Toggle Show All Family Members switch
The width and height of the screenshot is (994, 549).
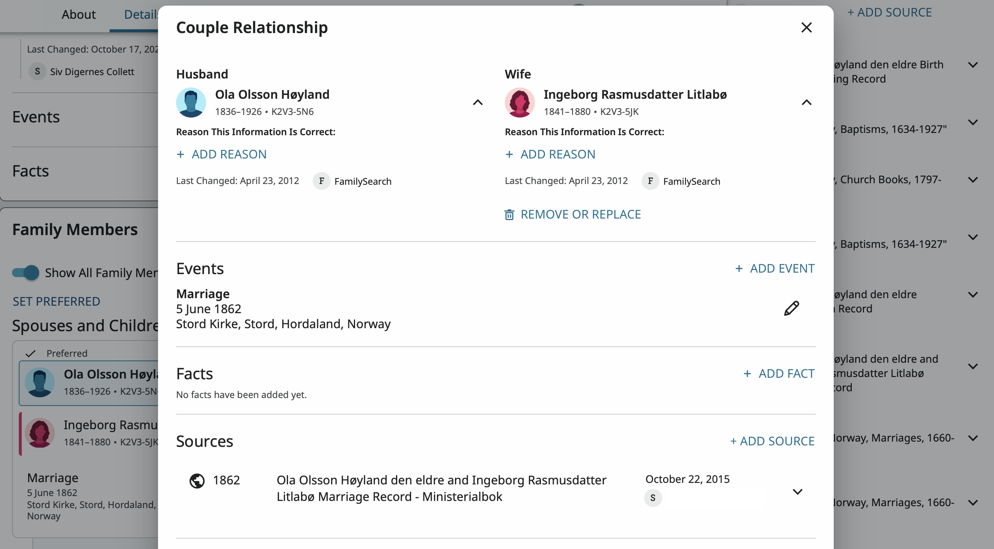click(26, 273)
